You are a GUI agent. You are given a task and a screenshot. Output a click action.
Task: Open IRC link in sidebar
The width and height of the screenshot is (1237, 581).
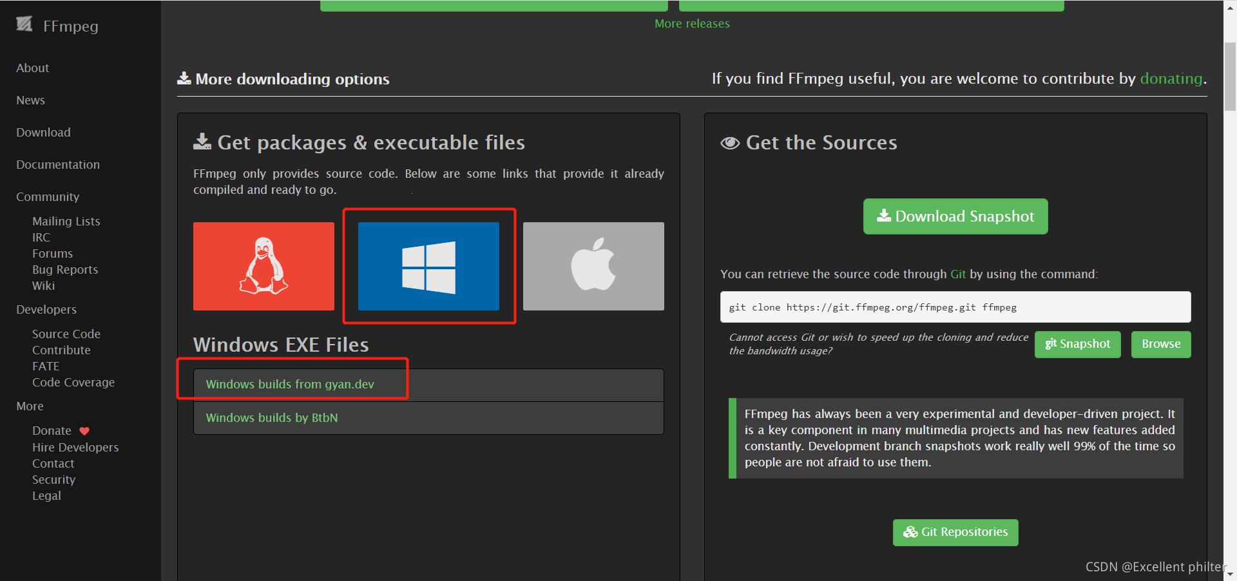pyautogui.click(x=41, y=237)
